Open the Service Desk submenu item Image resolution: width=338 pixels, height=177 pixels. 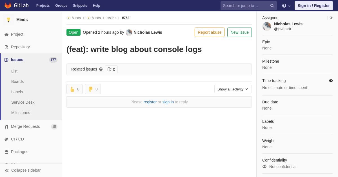(23, 102)
